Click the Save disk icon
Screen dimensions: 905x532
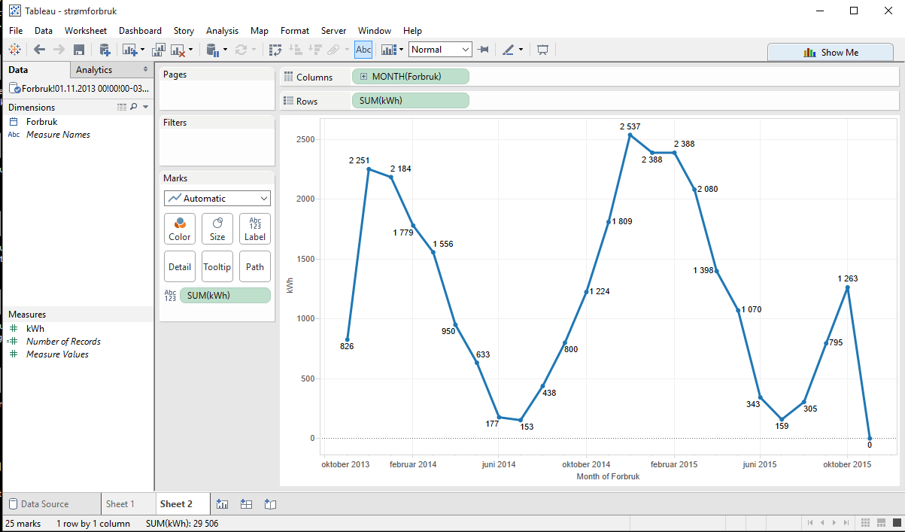point(79,50)
